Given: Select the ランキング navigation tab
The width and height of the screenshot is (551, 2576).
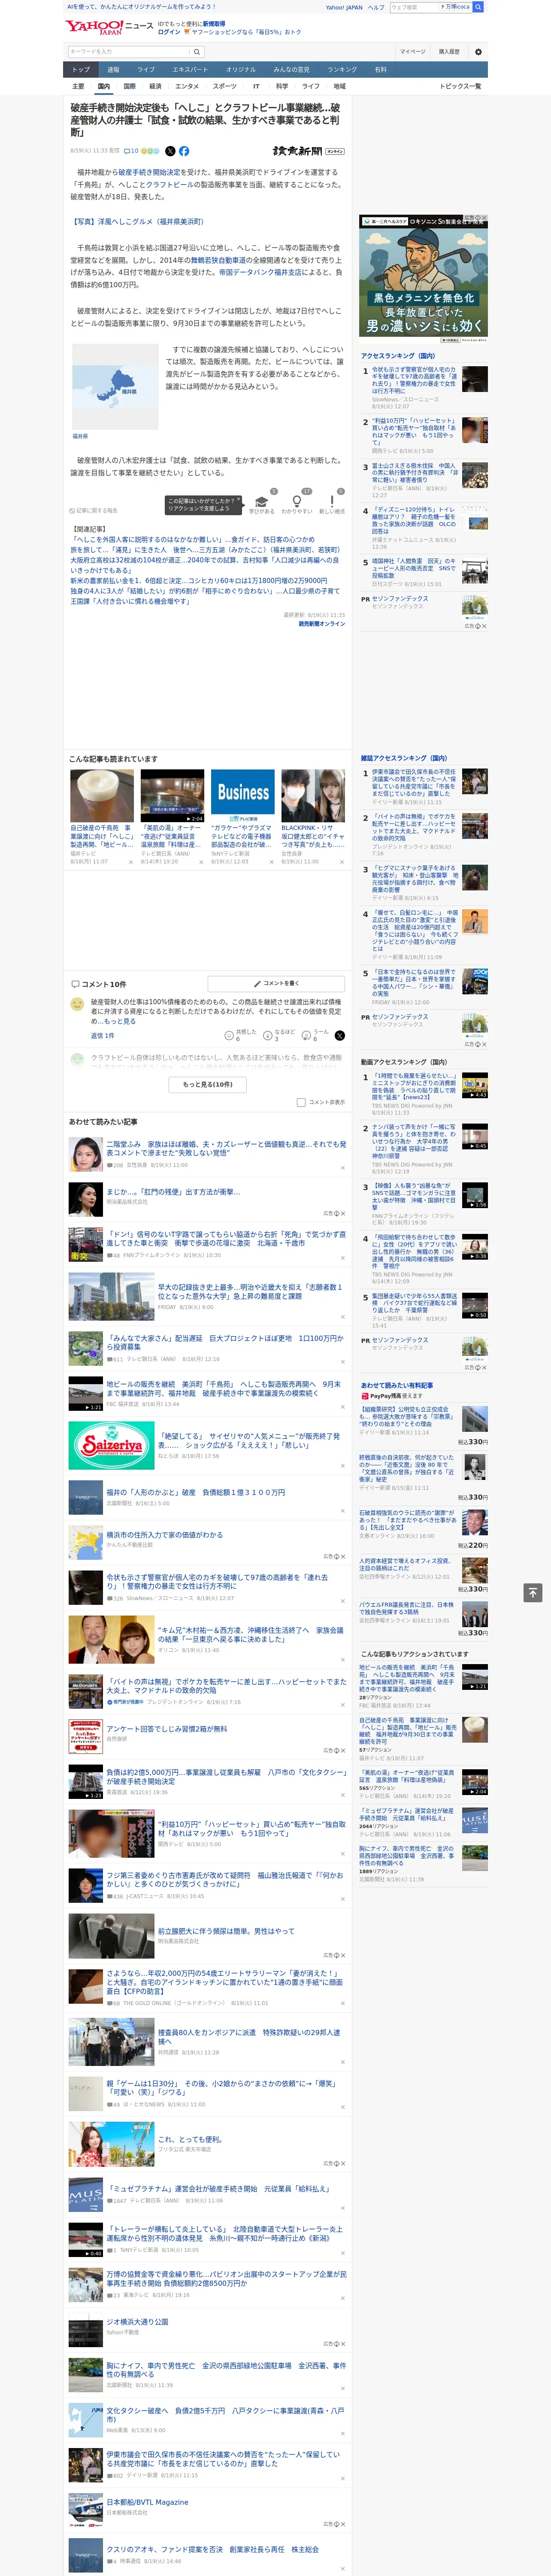Looking at the screenshot, I should click(x=342, y=70).
